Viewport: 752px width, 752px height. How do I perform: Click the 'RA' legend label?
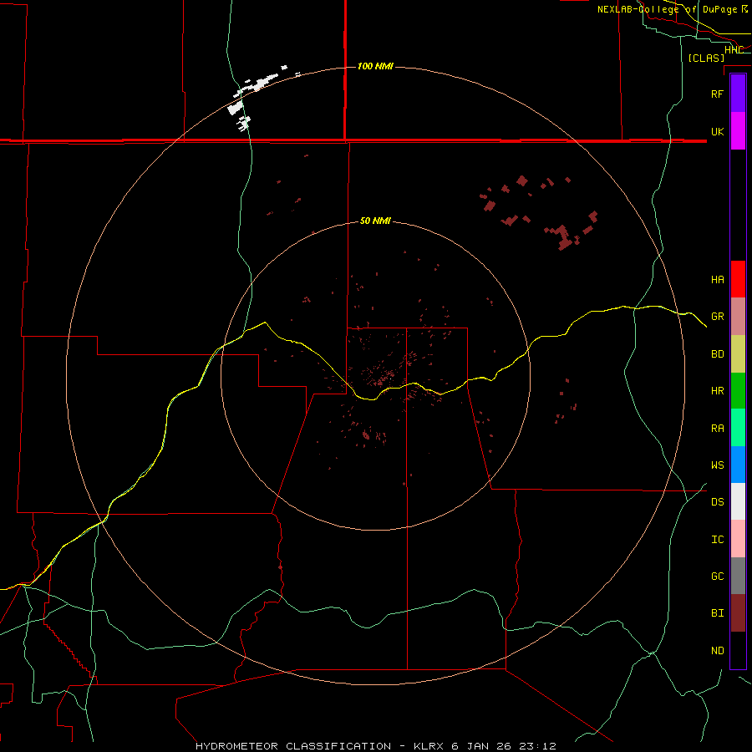tap(717, 429)
